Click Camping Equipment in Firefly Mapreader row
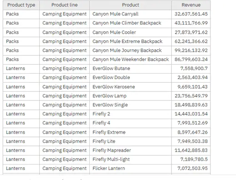The height and width of the screenshot is (180, 236). tap(65, 150)
